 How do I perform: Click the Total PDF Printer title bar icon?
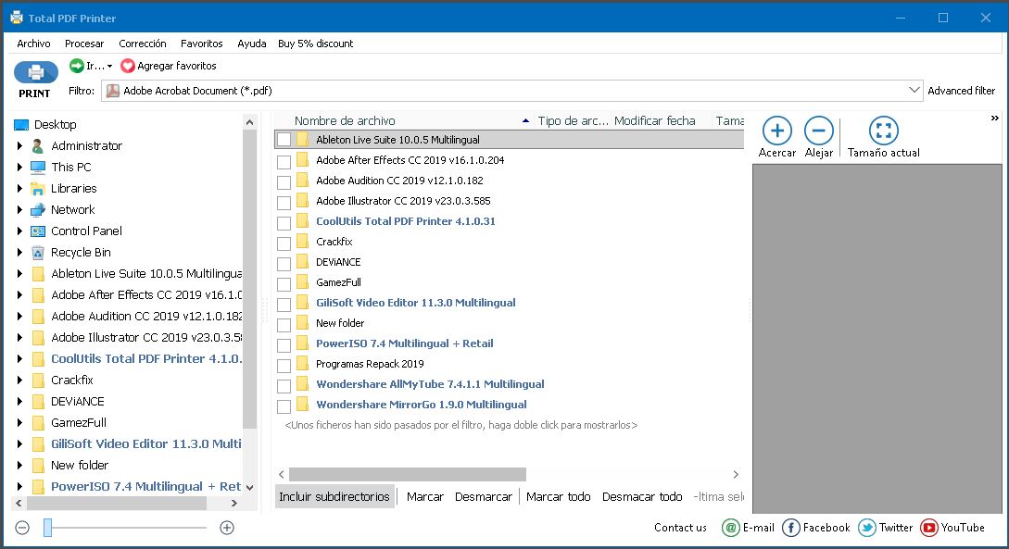pyautogui.click(x=16, y=18)
